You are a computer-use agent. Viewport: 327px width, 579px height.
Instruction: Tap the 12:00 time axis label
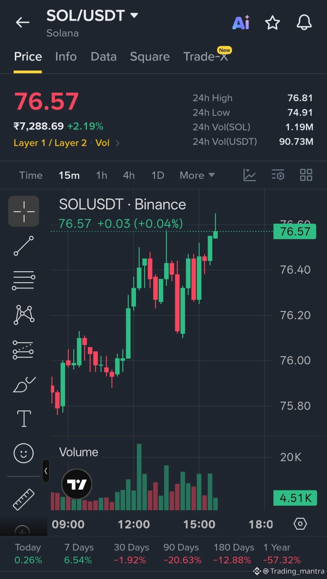click(134, 524)
